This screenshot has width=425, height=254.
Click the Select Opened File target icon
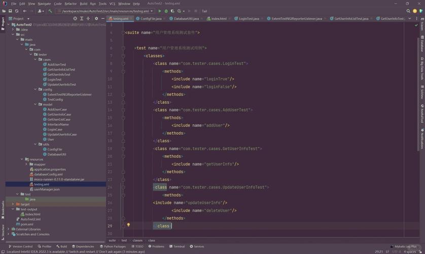[x=75, y=18]
